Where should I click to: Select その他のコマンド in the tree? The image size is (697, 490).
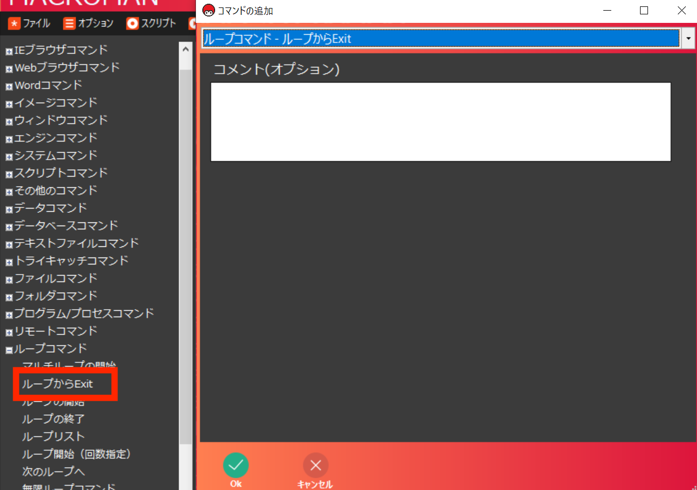click(x=56, y=190)
